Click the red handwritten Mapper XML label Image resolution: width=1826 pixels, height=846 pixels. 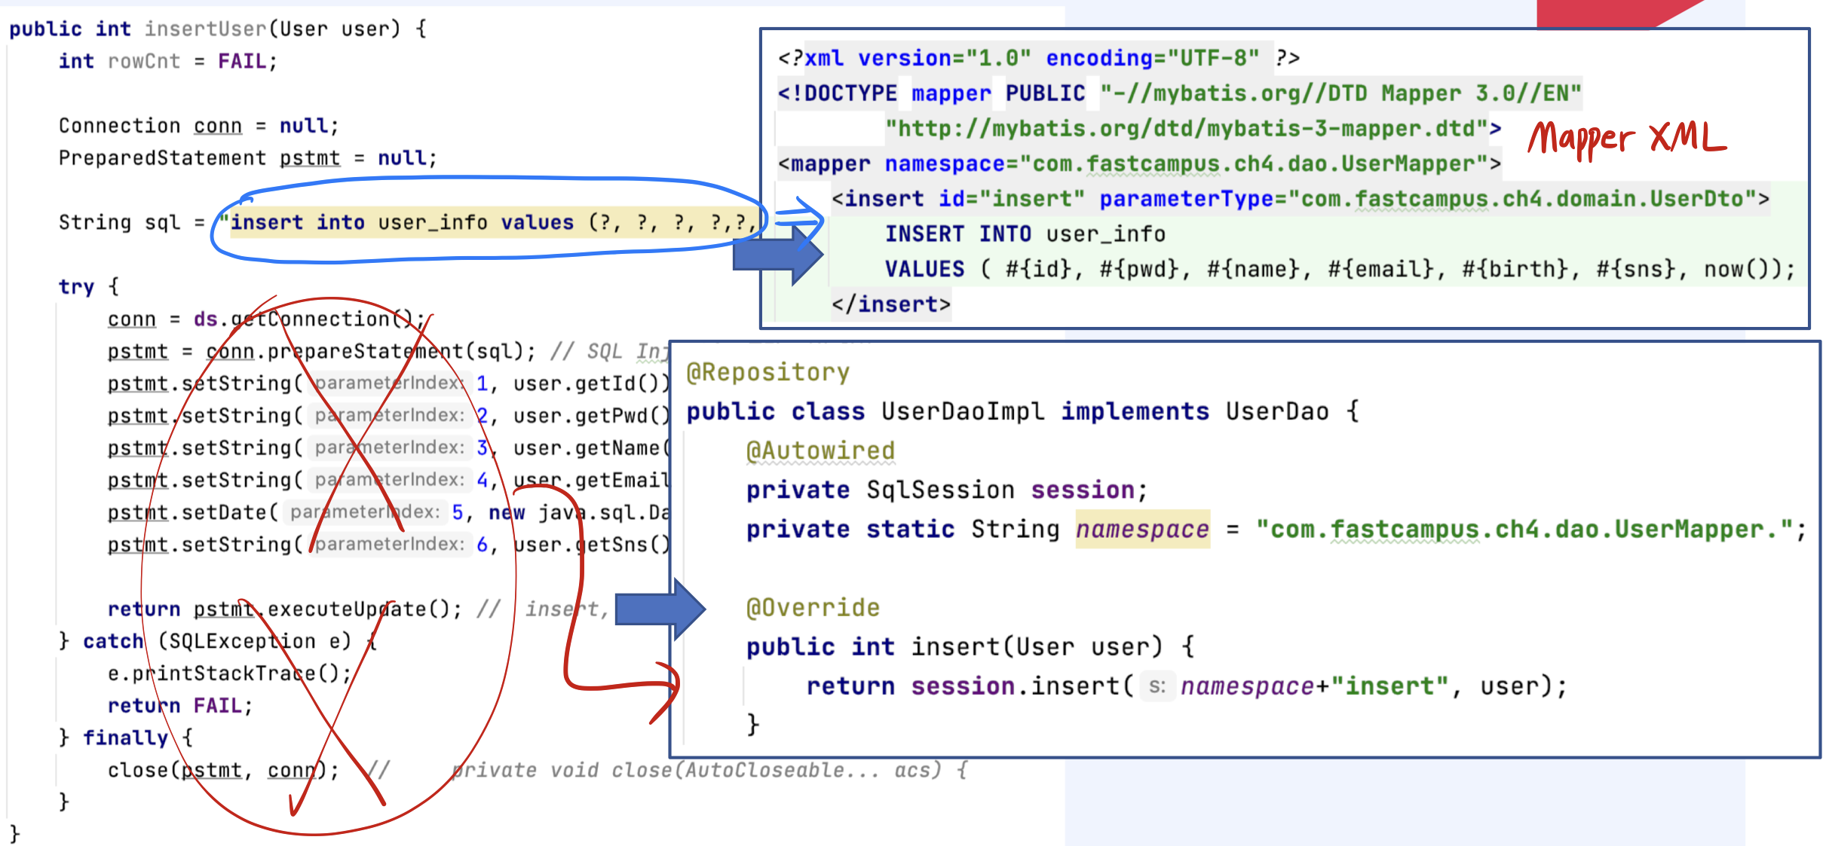coord(1625,139)
